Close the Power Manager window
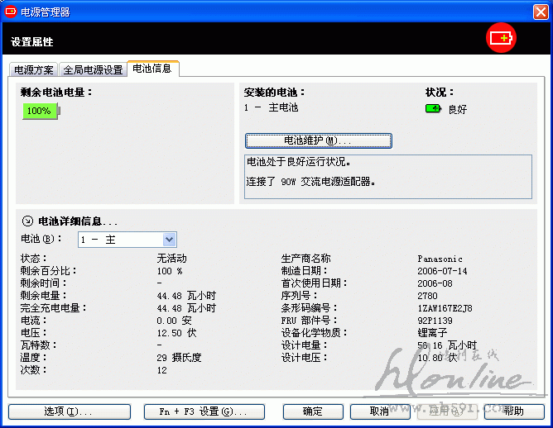Screen dimensions: 553x428 pyautogui.click(x=539, y=12)
